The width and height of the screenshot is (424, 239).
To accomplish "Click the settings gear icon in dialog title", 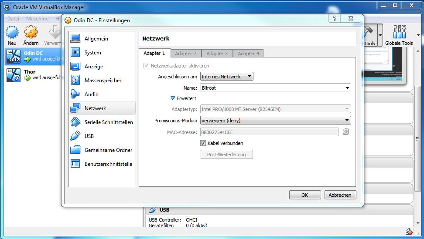I will [x=68, y=20].
